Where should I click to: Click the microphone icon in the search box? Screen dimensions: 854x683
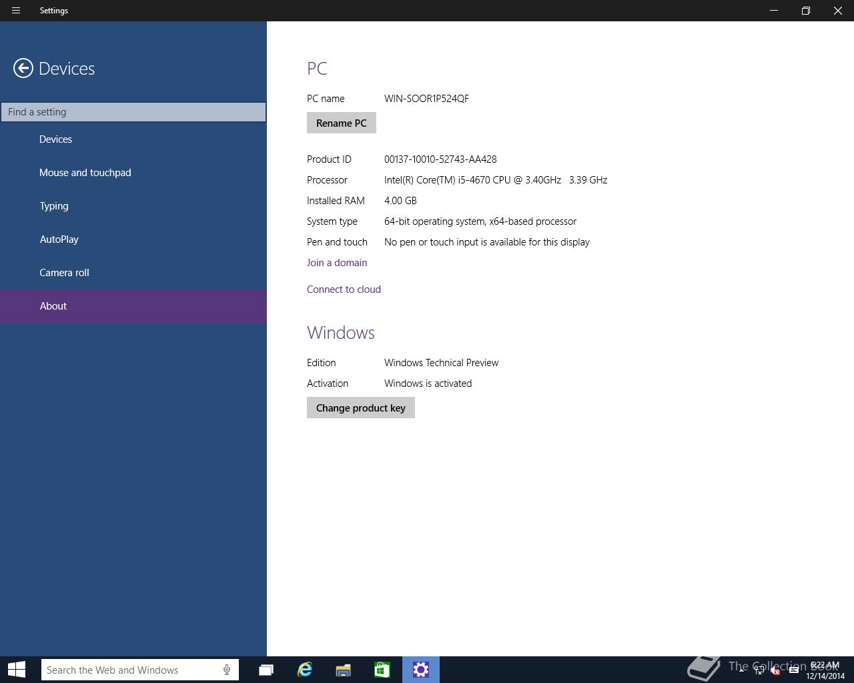227,670
